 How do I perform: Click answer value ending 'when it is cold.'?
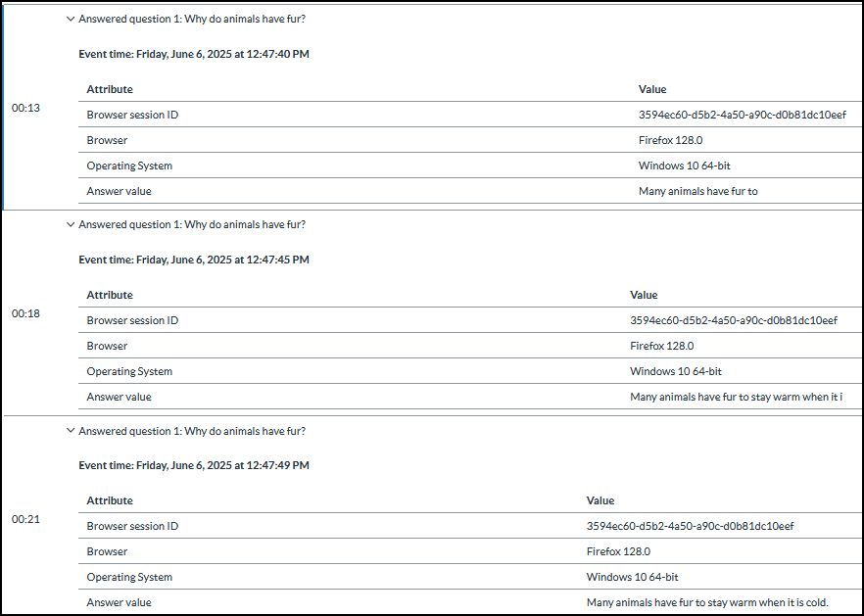coord(707,602)
